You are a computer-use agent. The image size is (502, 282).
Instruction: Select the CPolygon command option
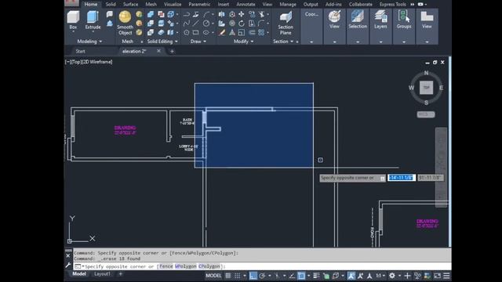(209, 266)
